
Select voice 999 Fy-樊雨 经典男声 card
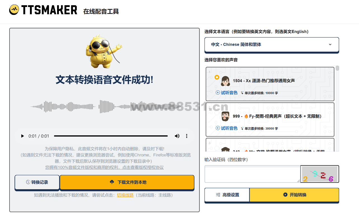tap(270, 120)
